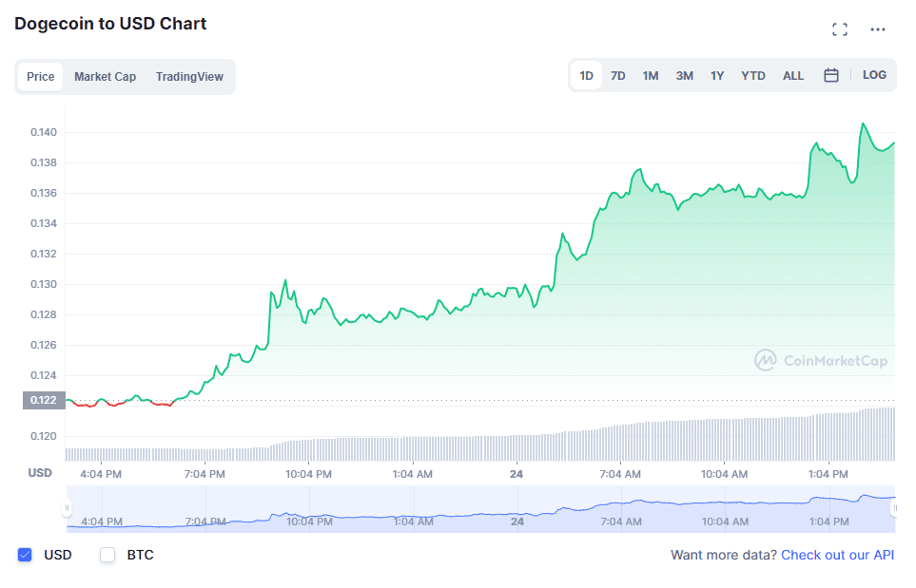Select the Price tab
The image size is (916, 588).
(41, 77)
